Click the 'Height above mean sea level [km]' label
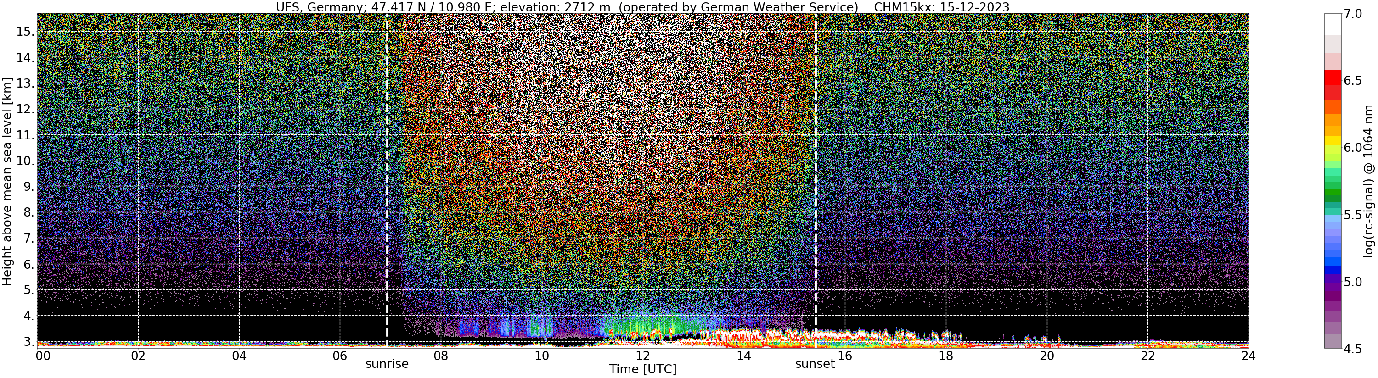Viewport: 1378px width, 378px height. click(x=7, y=180)
